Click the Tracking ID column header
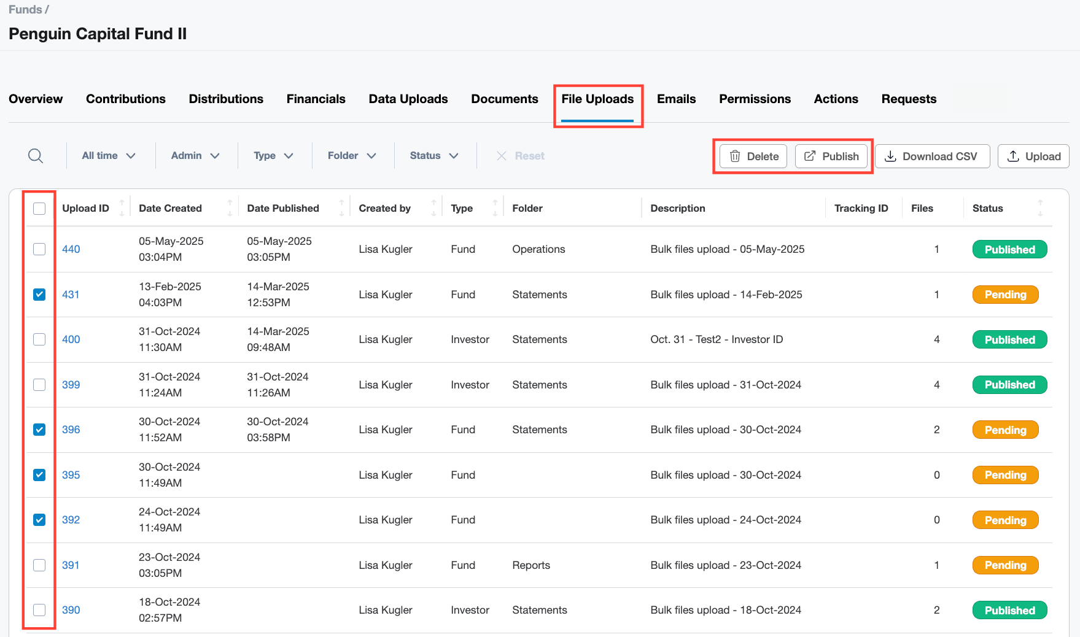Viewport: 1080px width, 637px height. (x=861, y=208)
